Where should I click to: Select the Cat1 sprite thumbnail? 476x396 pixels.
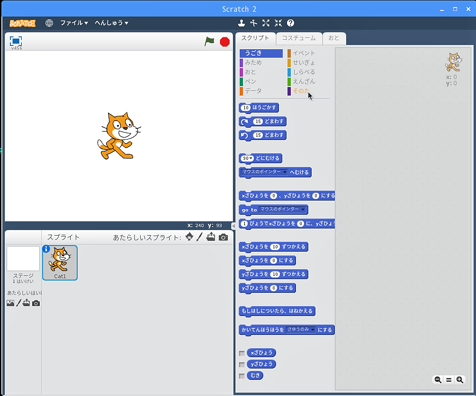click(60, 263)
